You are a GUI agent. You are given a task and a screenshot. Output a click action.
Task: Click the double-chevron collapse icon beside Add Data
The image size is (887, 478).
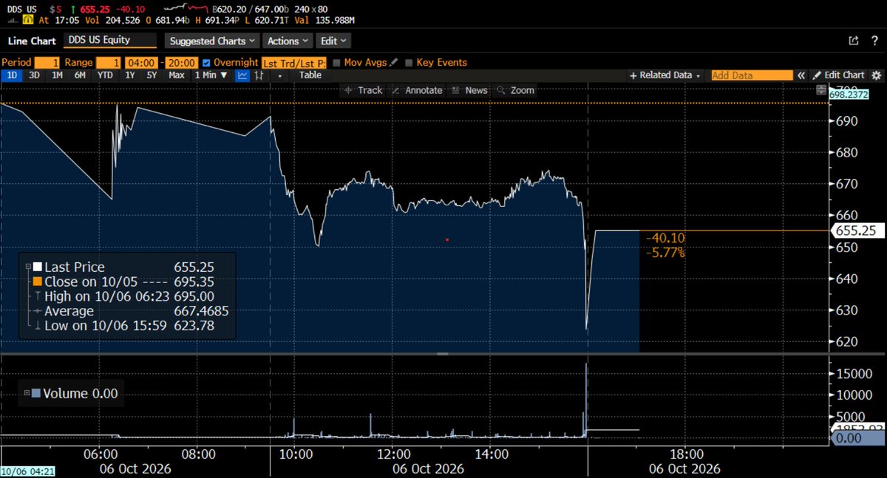click(x=801, y=75)
